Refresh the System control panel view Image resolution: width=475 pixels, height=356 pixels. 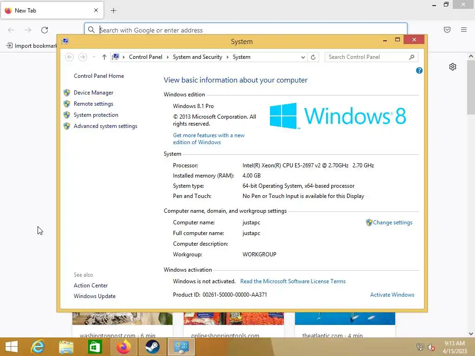tap(313, 57)
